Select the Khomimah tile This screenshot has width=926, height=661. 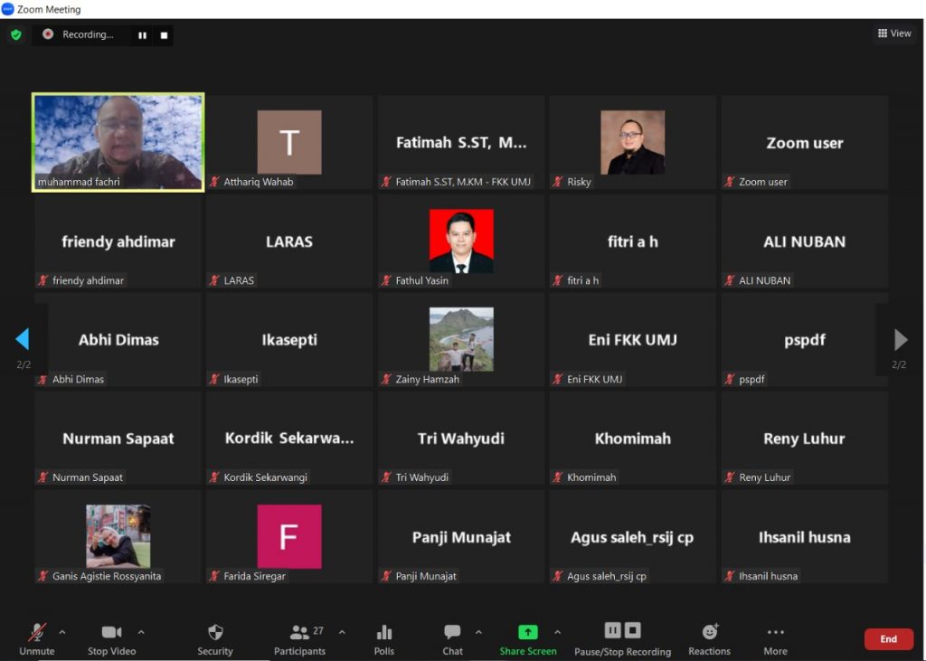[x=632, y=439]
